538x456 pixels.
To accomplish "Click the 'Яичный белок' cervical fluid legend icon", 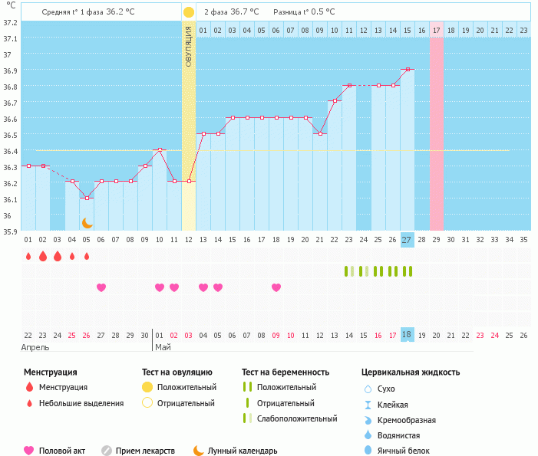I will pyautogui.click(x=368, y=451).
